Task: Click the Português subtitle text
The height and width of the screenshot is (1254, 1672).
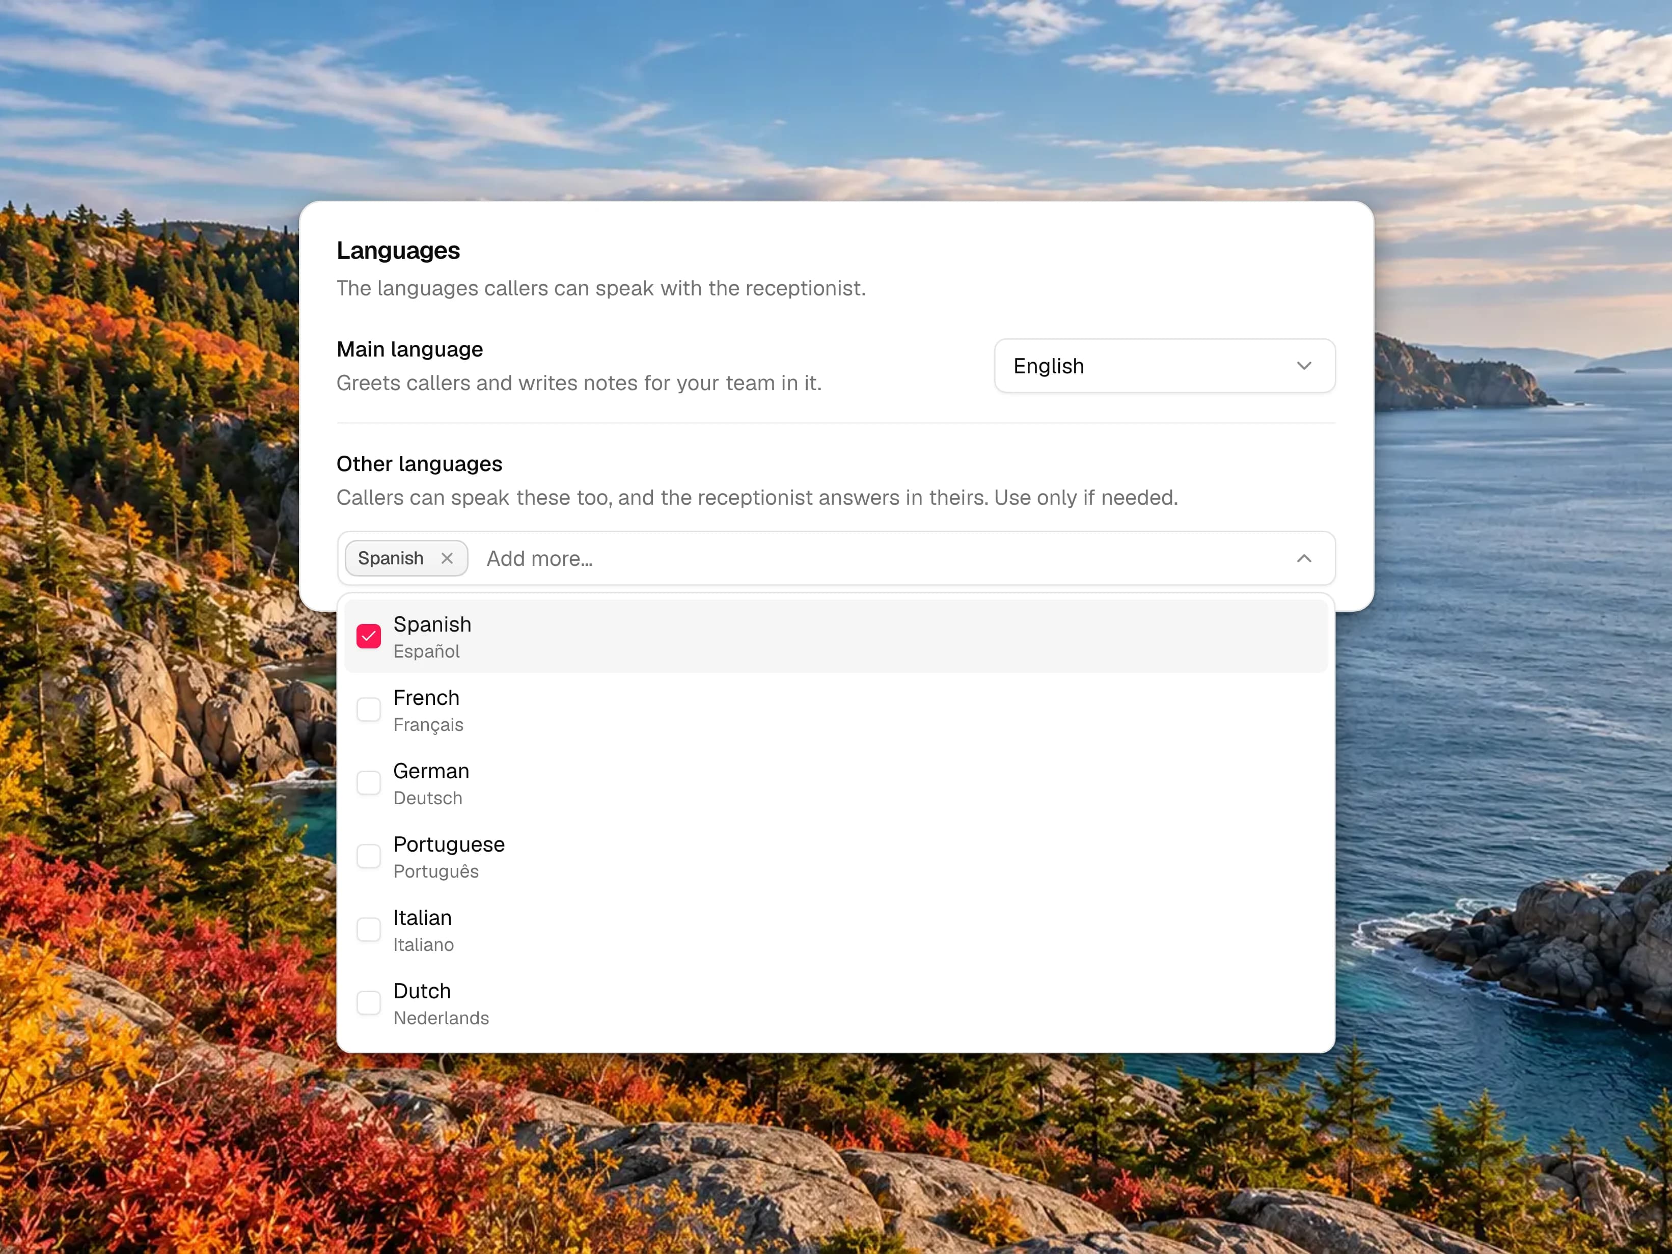Action: [436, 871]
